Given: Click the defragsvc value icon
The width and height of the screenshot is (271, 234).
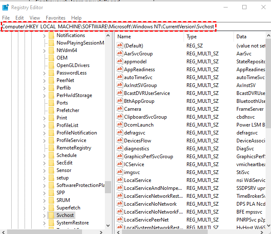Looking at the screenshot, I should (x=120, y=133).
